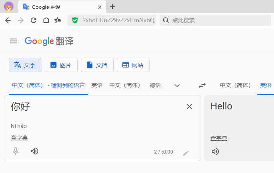Switch to 图片 image translation mode
The image size is (274, 173).
[61, 65]
